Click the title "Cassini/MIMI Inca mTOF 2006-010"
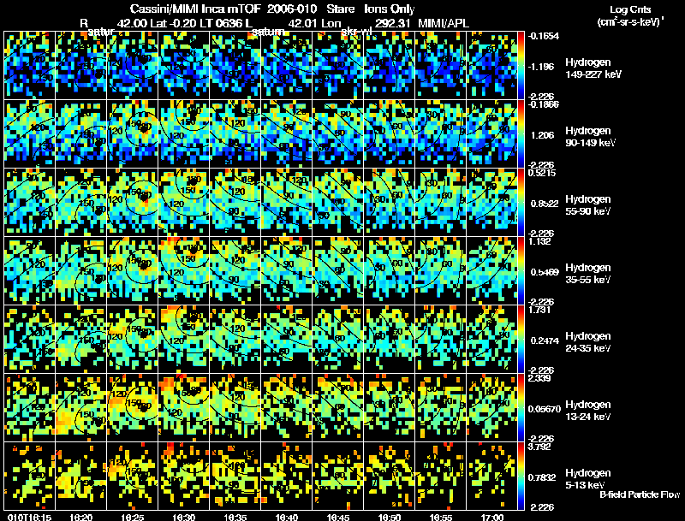This screenshot has width=685, height=521. [x=225, y=9]
